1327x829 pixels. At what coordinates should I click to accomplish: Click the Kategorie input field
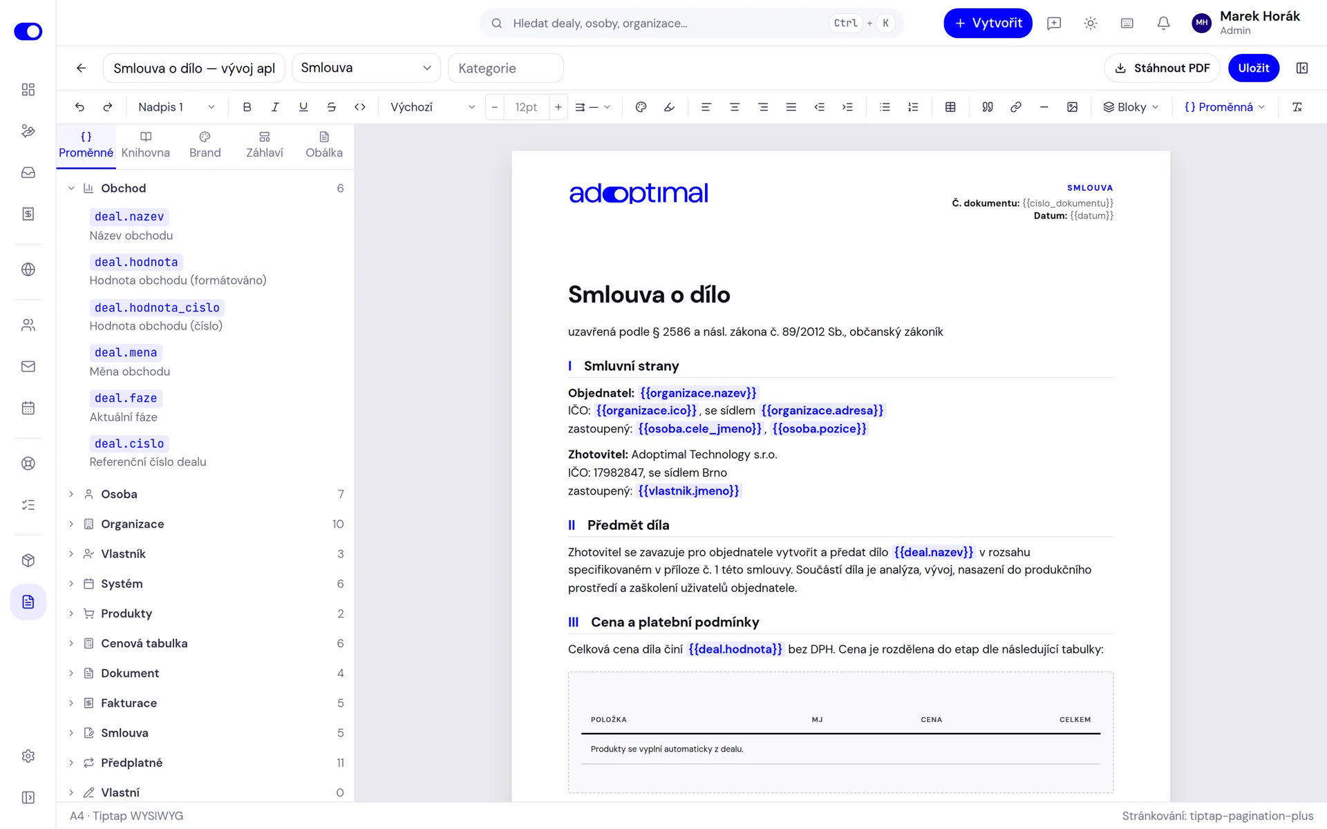click(506, 68)
